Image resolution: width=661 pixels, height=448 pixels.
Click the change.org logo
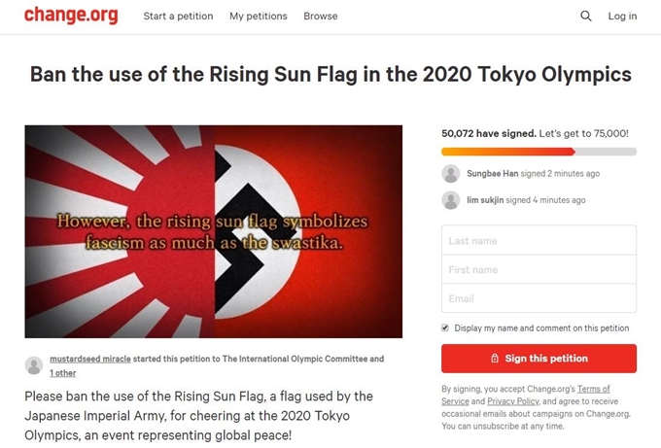(x=71, y=15)
